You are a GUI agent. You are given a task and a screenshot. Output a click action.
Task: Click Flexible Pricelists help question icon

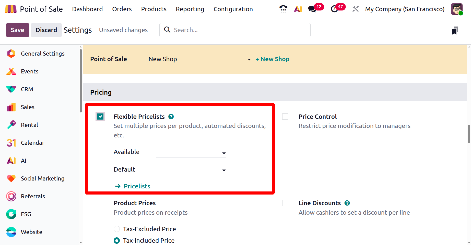click(171, 117)
